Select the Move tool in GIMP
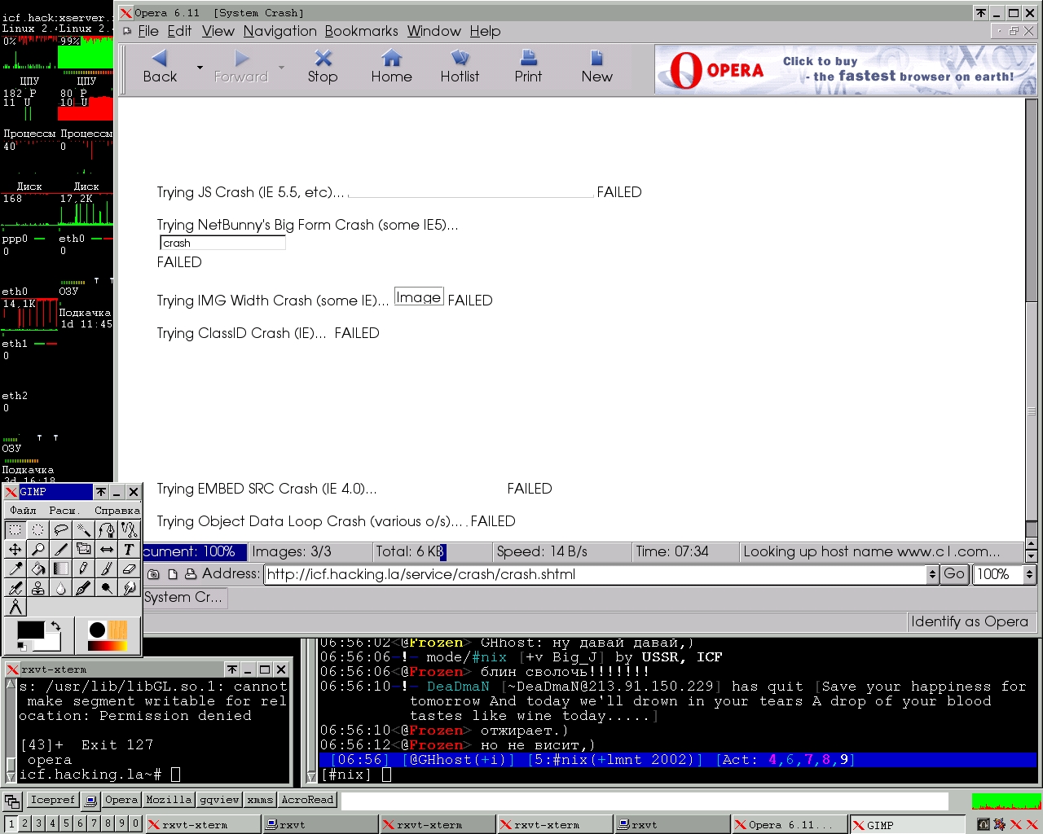This screenshot has width=1043, height=834. tap(15, 549)
